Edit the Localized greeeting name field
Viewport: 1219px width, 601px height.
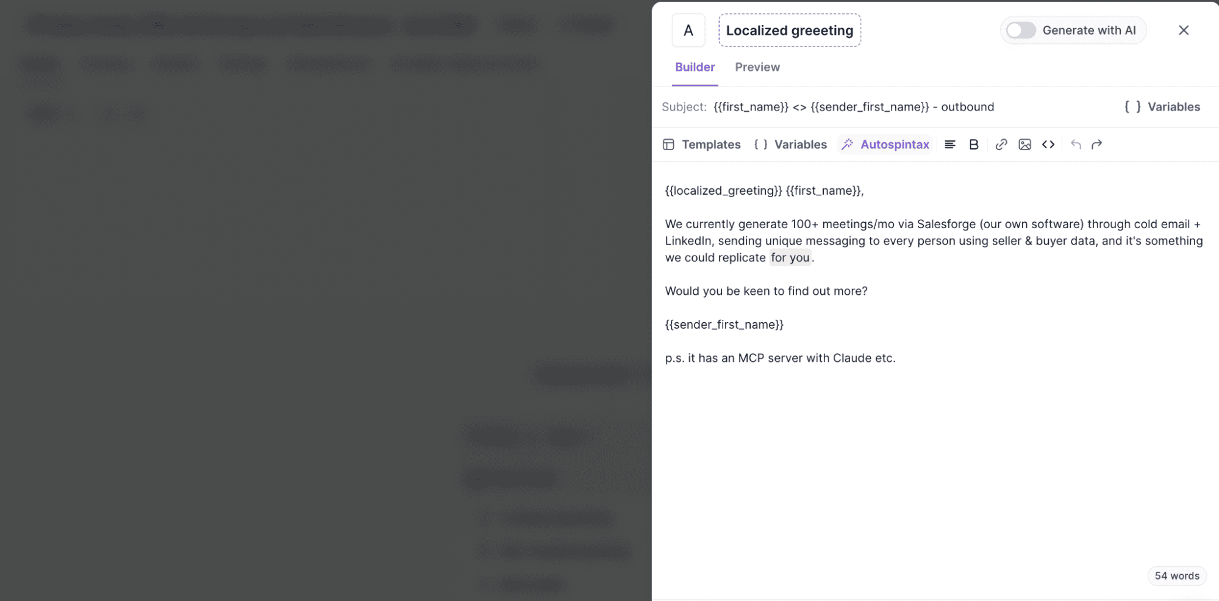point(790,31)
